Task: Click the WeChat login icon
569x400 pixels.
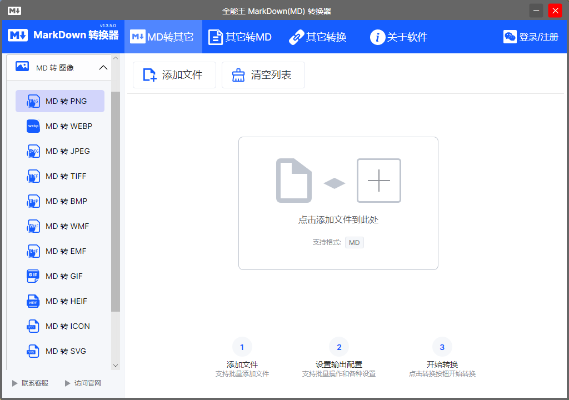Action: (510, 37)
